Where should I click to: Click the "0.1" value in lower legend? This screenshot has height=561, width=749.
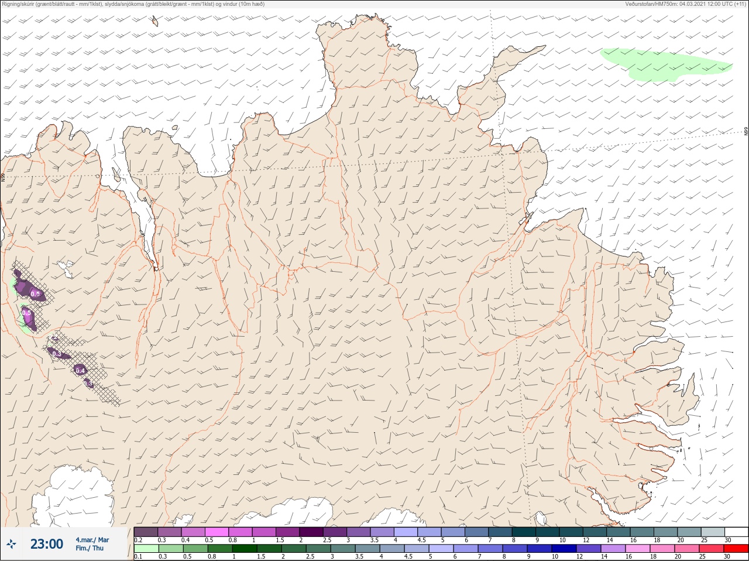(x=138, y=556)
